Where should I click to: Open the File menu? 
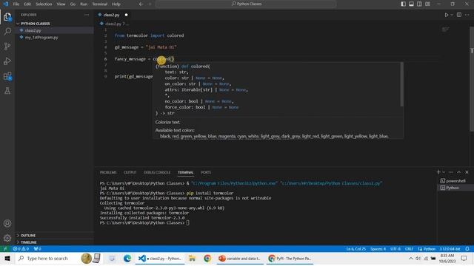click(x=16, y=4)
